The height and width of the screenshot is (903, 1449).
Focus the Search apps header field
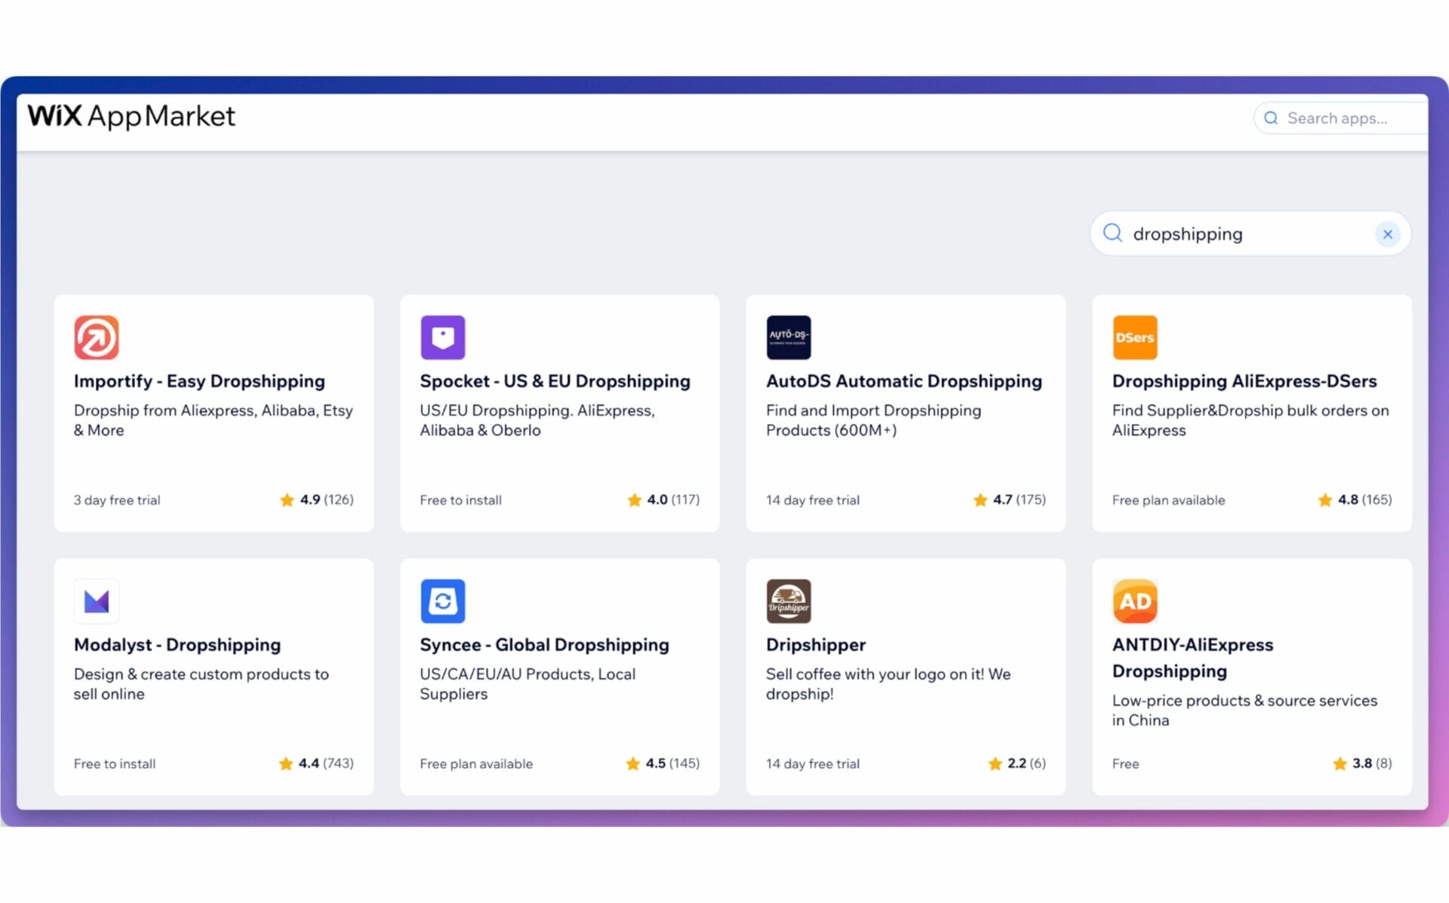1340,118
